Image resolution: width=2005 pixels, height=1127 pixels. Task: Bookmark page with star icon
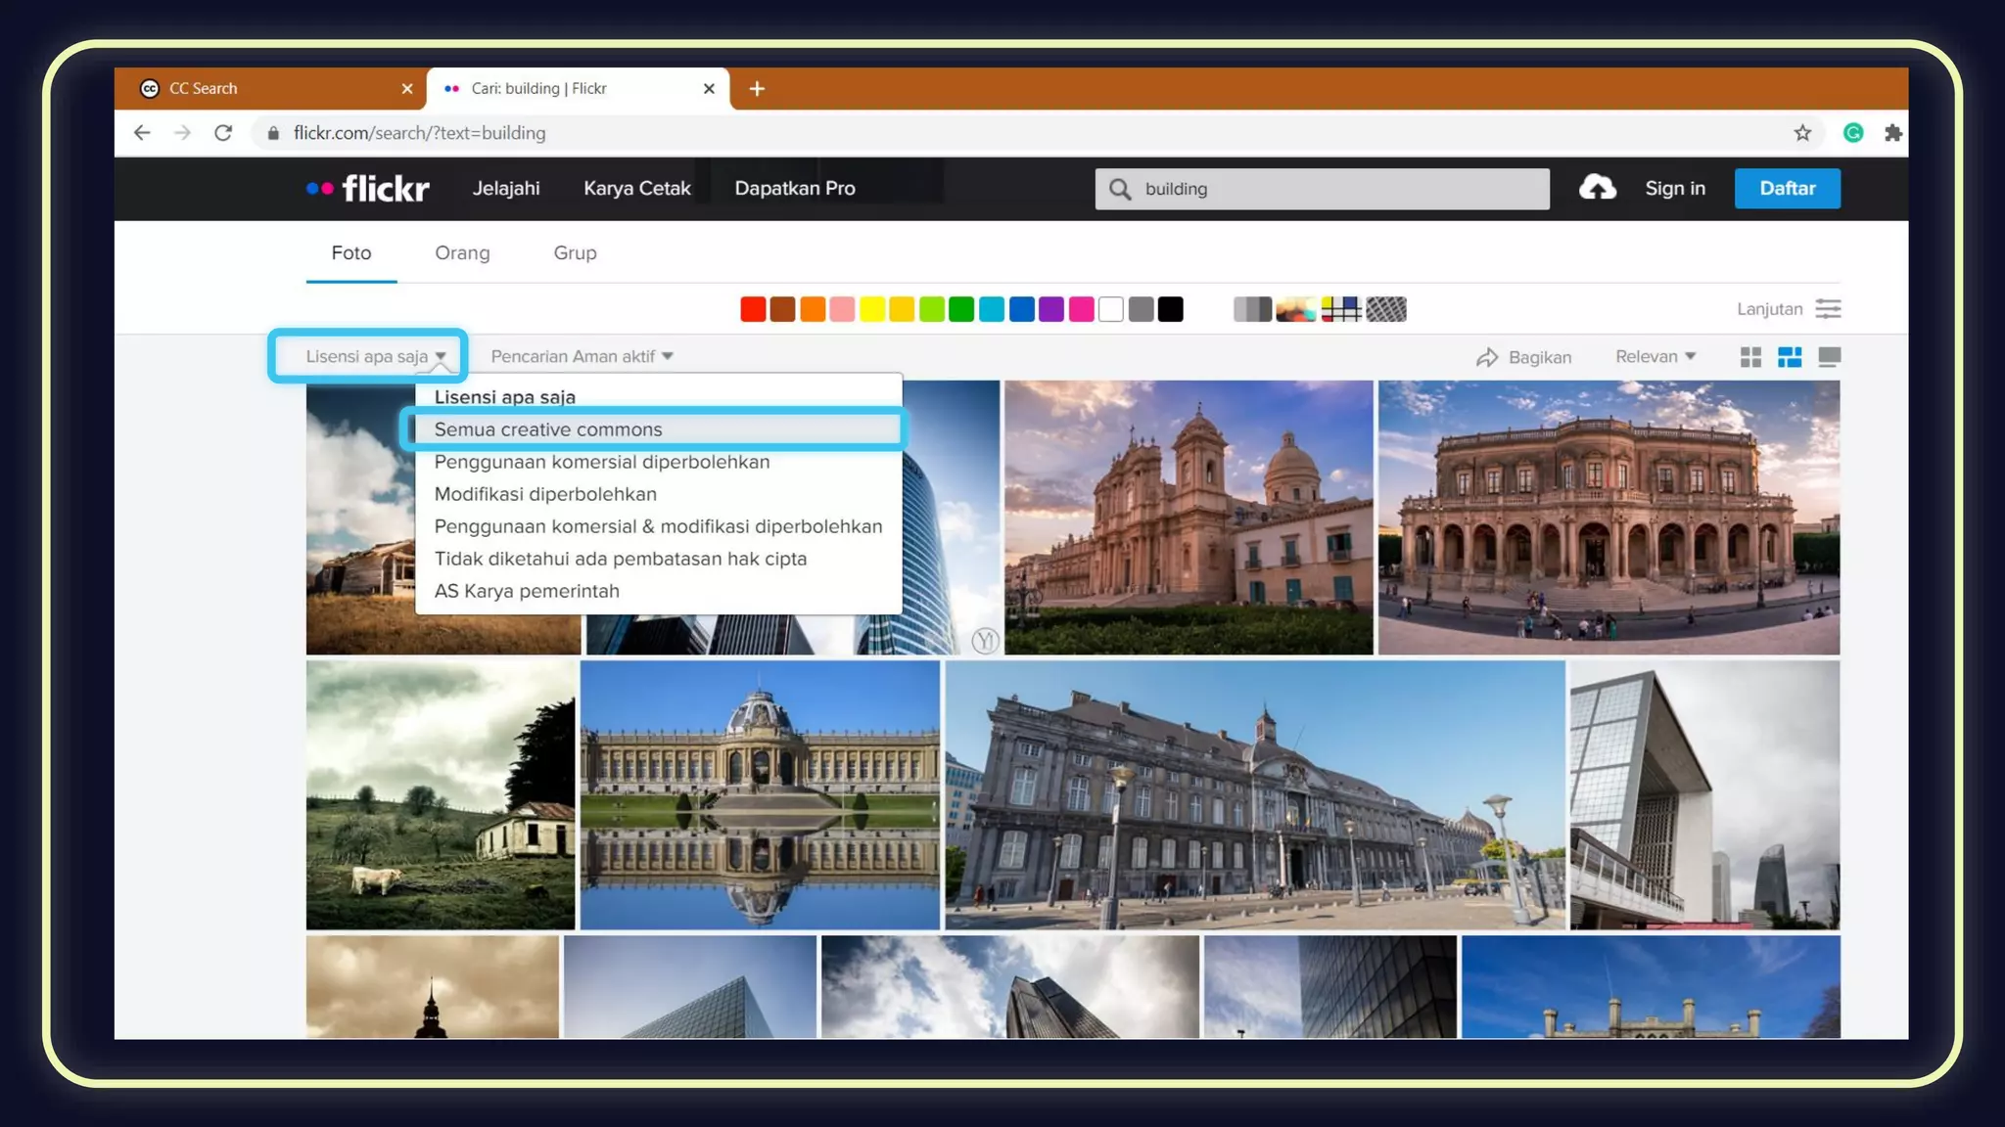tap(1802, 133)
